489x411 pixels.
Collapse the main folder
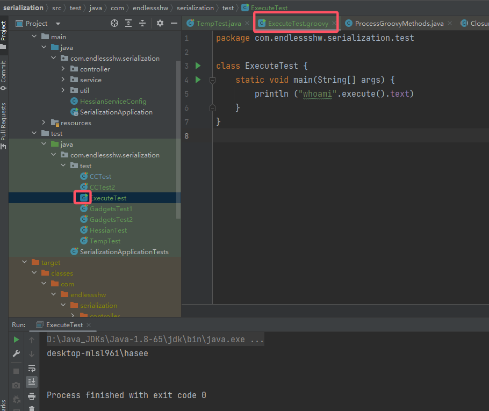coord(34,37)
